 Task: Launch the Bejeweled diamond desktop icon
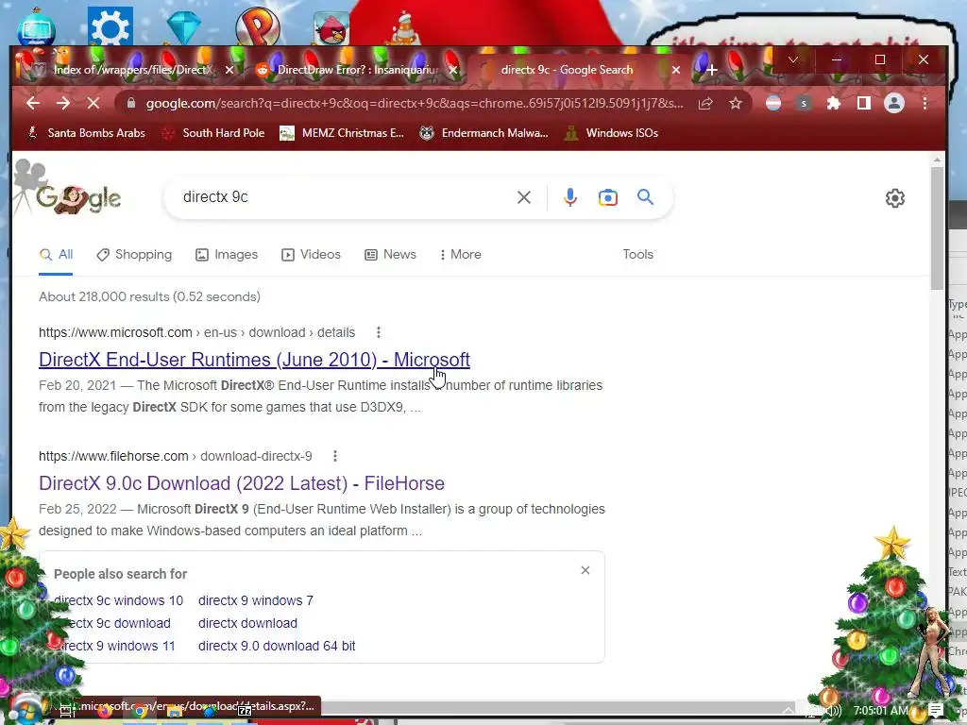[184, 27]
